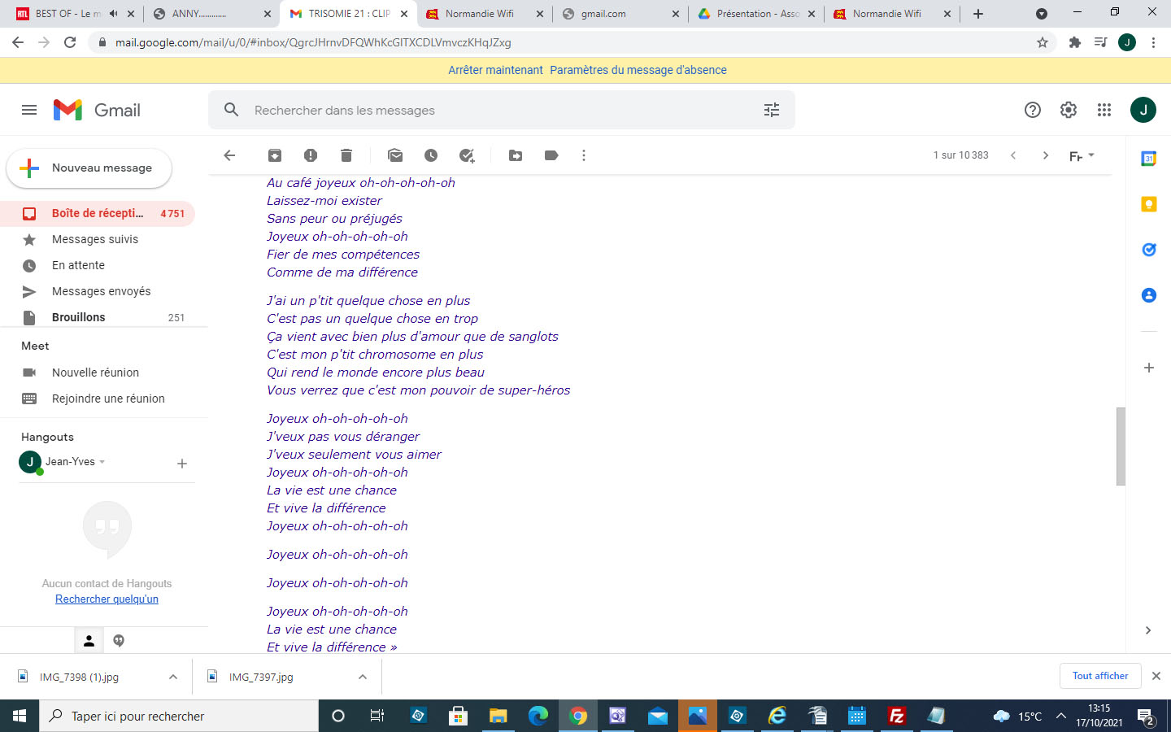
Task: Click Windows taskbar search box
Action: [179, 716]
